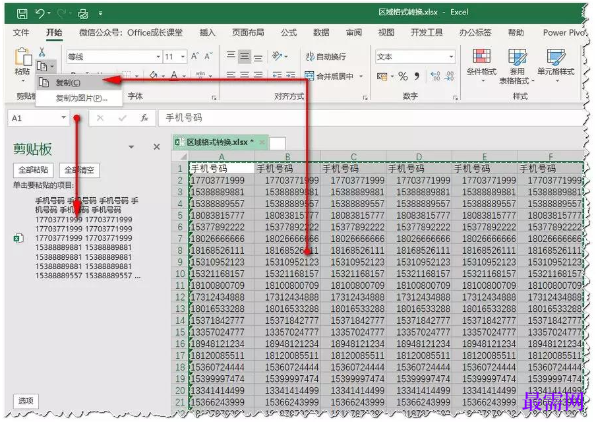Screen dimensions: 596x422
Task: Open 条件格式 conditional formatting
Action: (481, 65)
